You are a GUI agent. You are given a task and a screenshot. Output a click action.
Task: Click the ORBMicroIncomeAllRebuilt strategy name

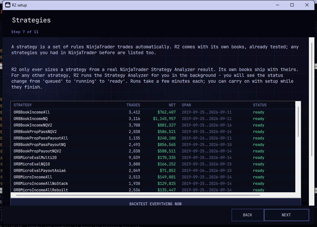41,190
